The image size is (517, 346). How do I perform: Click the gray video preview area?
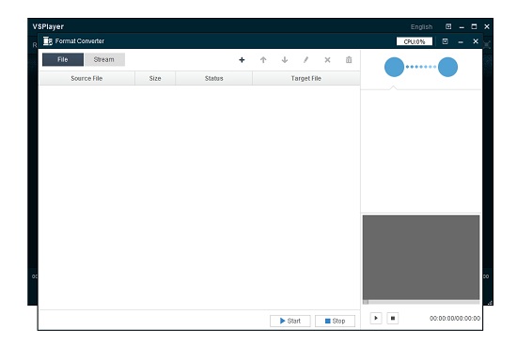coord(421,258)
